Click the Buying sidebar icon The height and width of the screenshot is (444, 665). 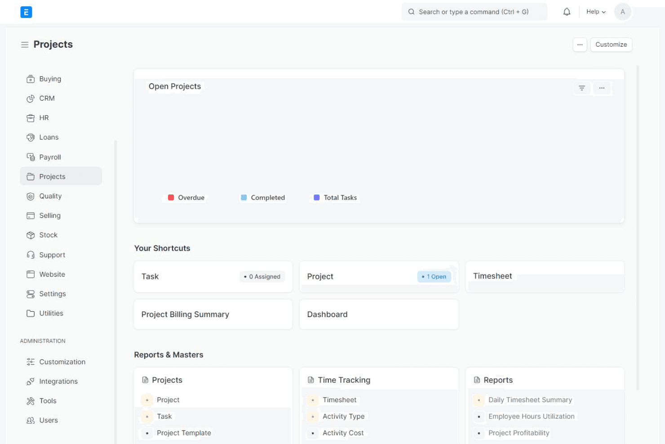(31, 79)
